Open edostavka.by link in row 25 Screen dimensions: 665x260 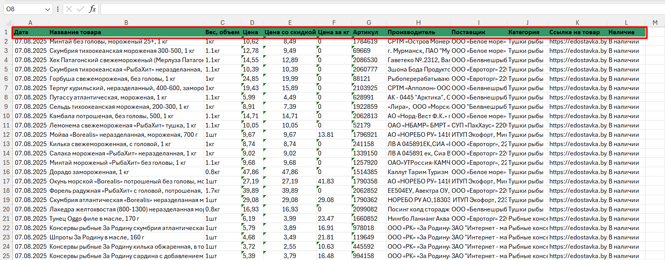tap(577, 256)
